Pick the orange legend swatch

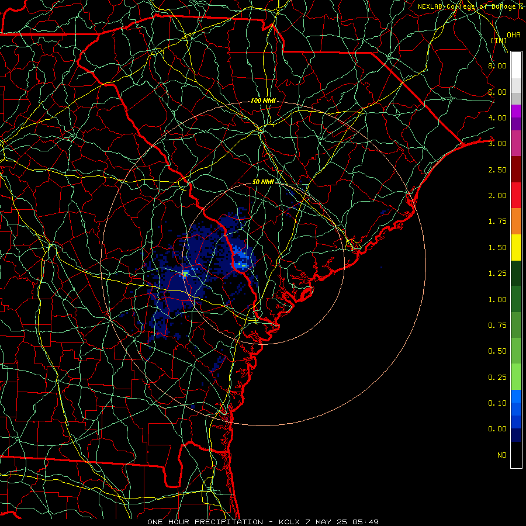click(x=516, y=222)
